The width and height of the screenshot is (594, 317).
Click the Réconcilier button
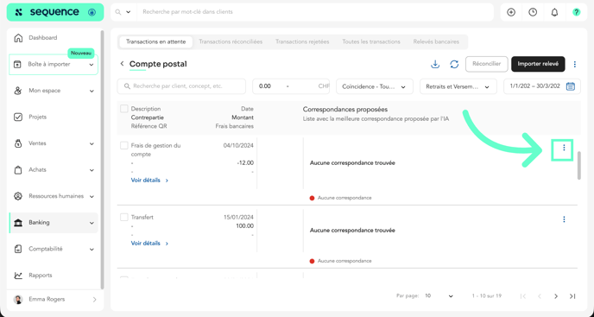pos(486,64)
